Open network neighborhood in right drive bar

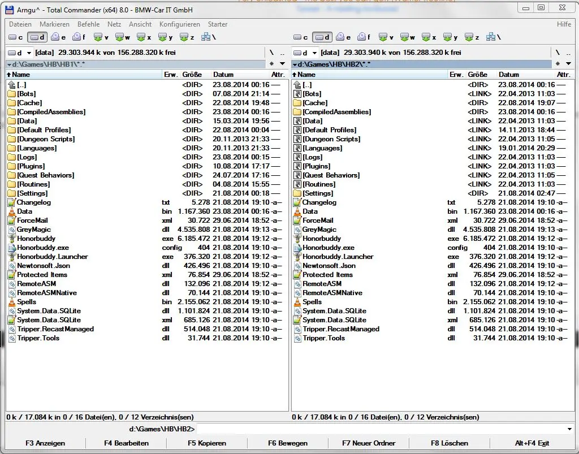(x=494, y=37)
